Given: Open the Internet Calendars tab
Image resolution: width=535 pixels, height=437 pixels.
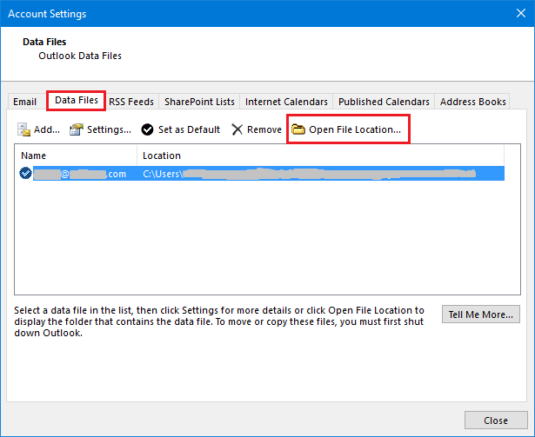Looking at the screenshot, I should pos(286,102).
